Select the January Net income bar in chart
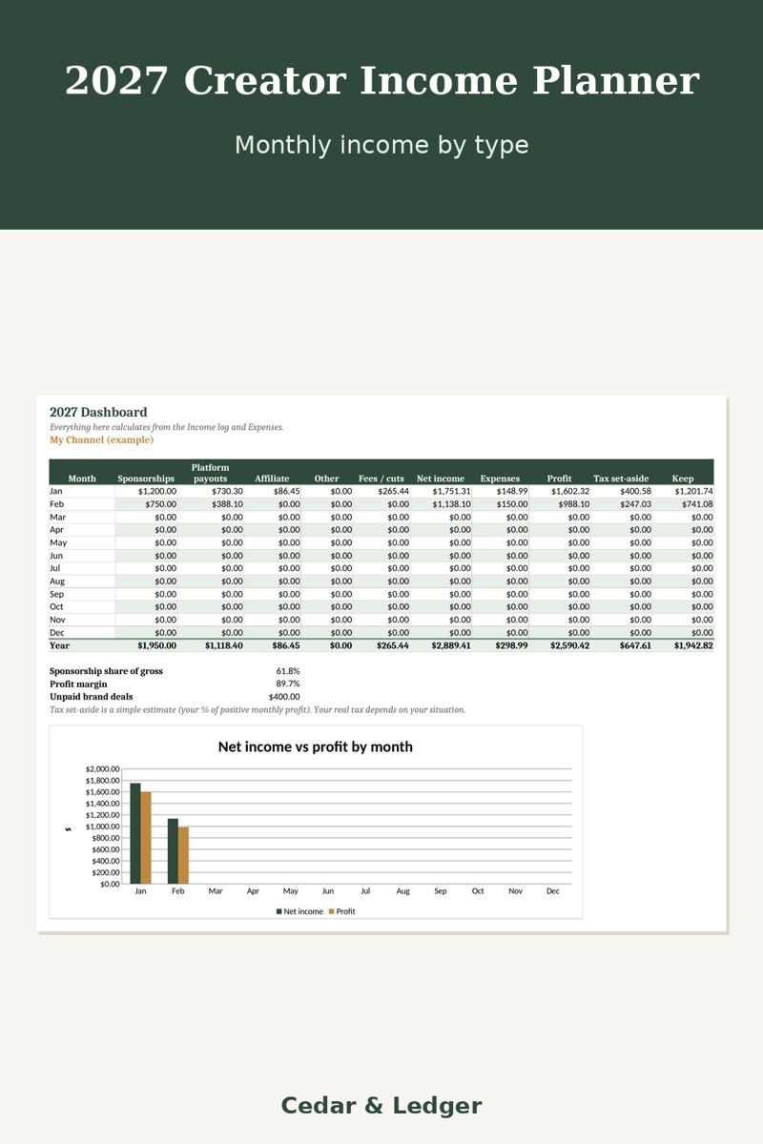 [135, 833]
